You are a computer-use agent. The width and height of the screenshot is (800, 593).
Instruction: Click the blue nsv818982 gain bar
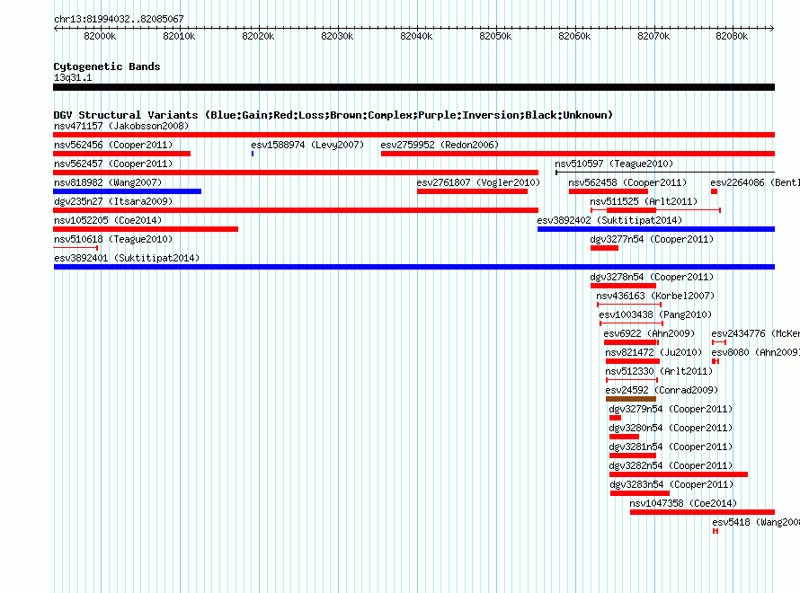tap(127, 191)
